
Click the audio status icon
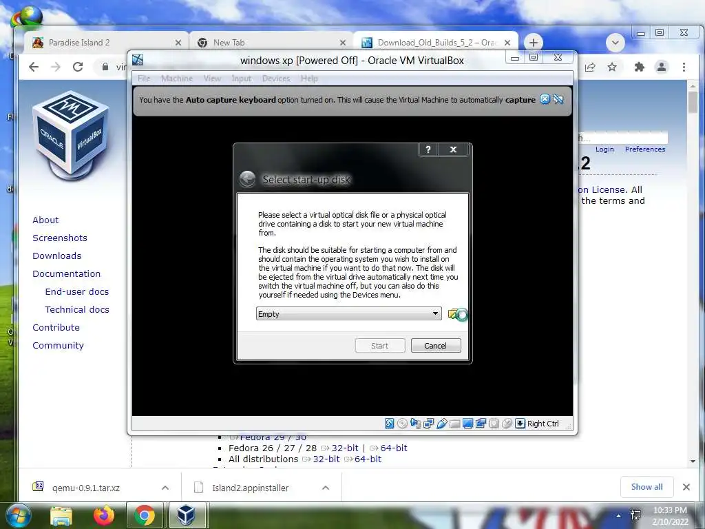pyautogui.click(x=415, y=424)
